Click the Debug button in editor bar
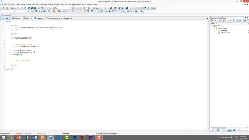The image size is (249, 140). (x=16, y=18)
